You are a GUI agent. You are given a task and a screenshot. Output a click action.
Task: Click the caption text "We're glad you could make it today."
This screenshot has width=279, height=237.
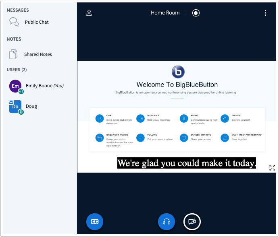[187, 163]
